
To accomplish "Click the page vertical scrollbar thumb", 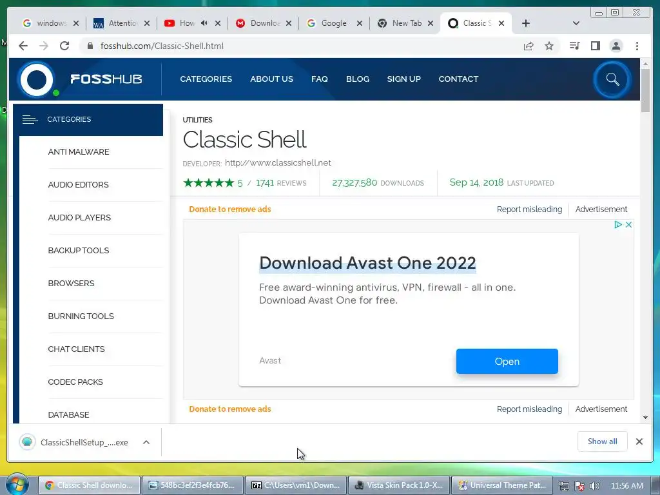I will point(645,90).
